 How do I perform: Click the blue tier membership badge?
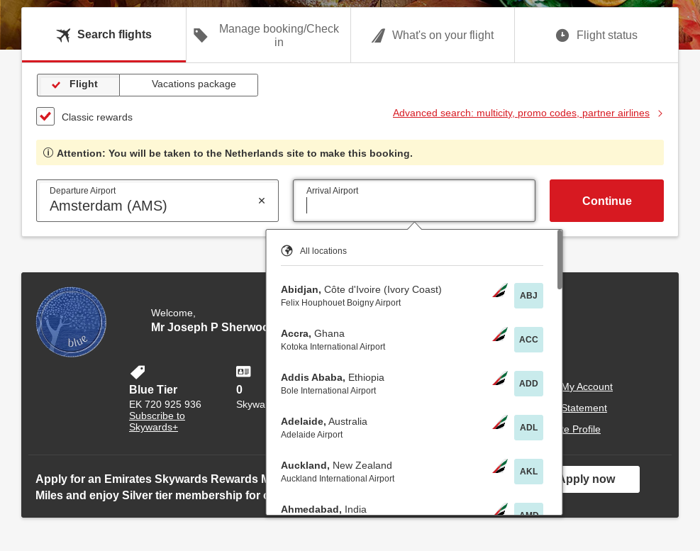pos(71,322)
